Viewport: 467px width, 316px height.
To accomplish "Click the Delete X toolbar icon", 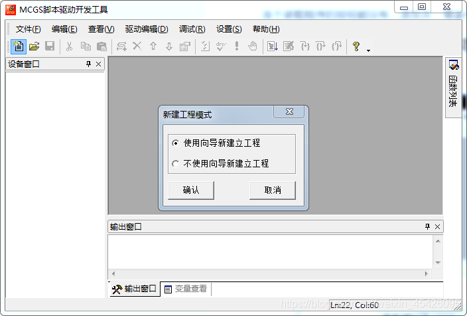I will click(x=137, y=46).
